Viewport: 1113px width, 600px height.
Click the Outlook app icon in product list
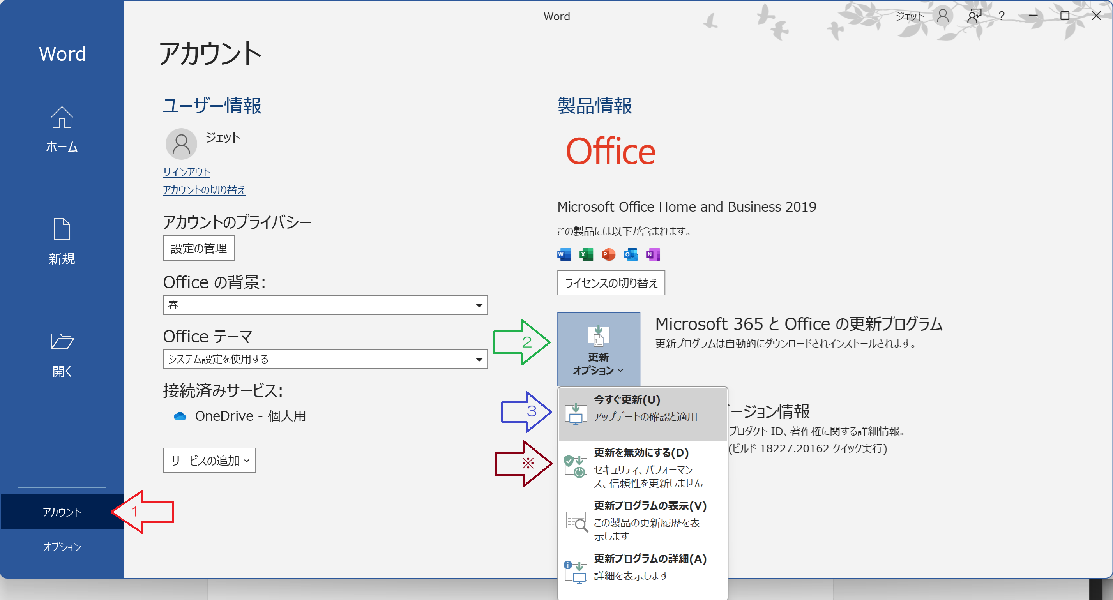(x=631, y=254)
